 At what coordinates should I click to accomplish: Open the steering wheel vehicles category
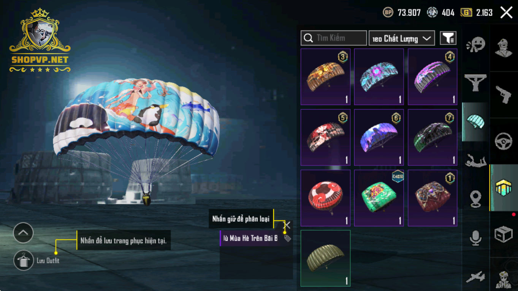pyautogui.click(x=504, y=141)
